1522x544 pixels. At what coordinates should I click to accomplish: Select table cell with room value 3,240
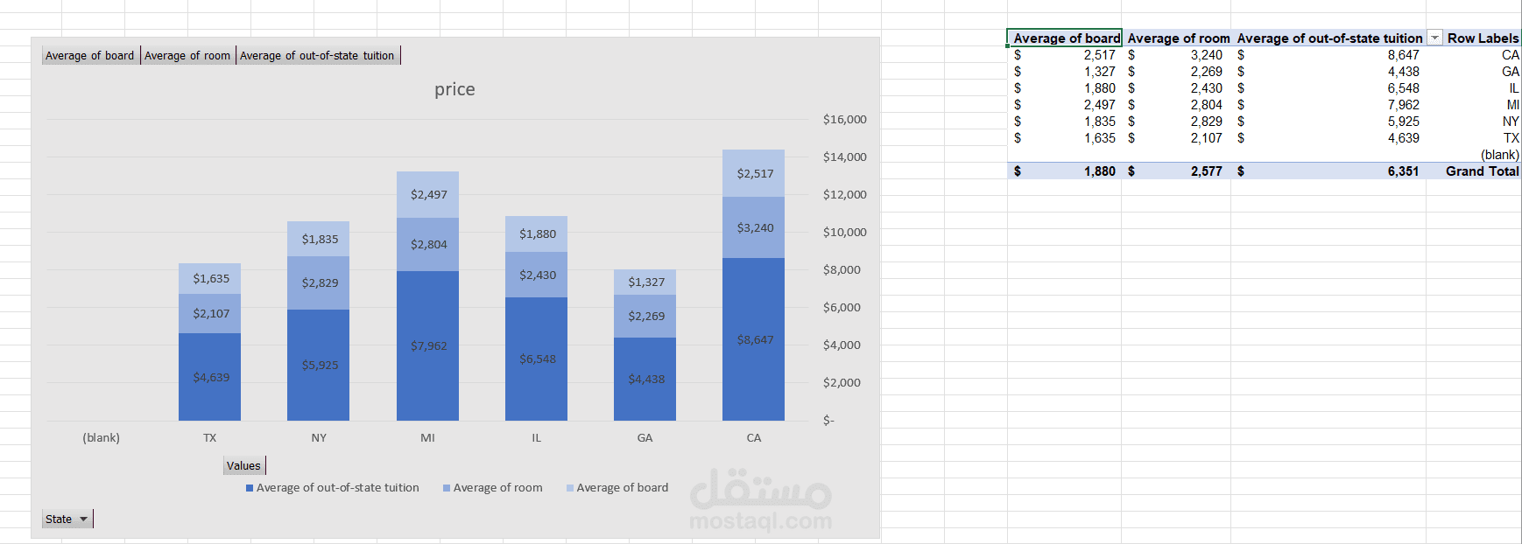1176,54
